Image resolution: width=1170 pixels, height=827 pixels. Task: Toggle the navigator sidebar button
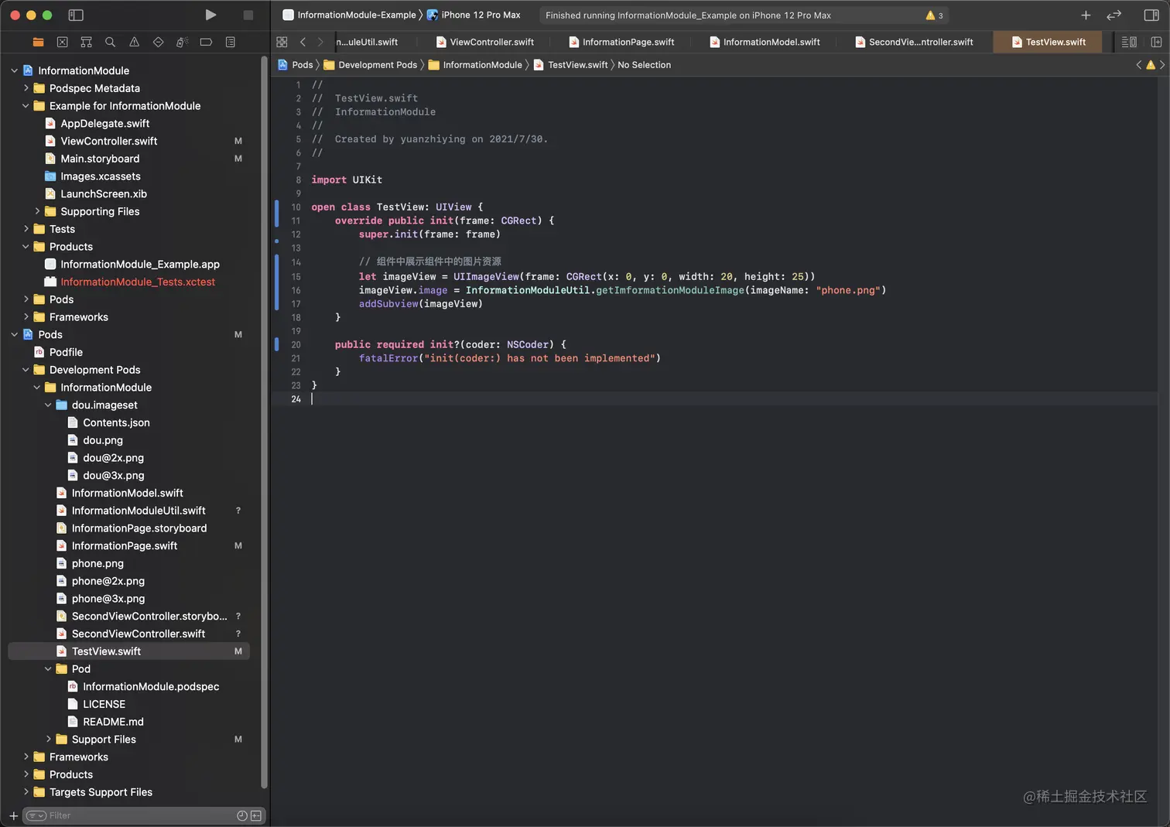(x=76, y=15)
